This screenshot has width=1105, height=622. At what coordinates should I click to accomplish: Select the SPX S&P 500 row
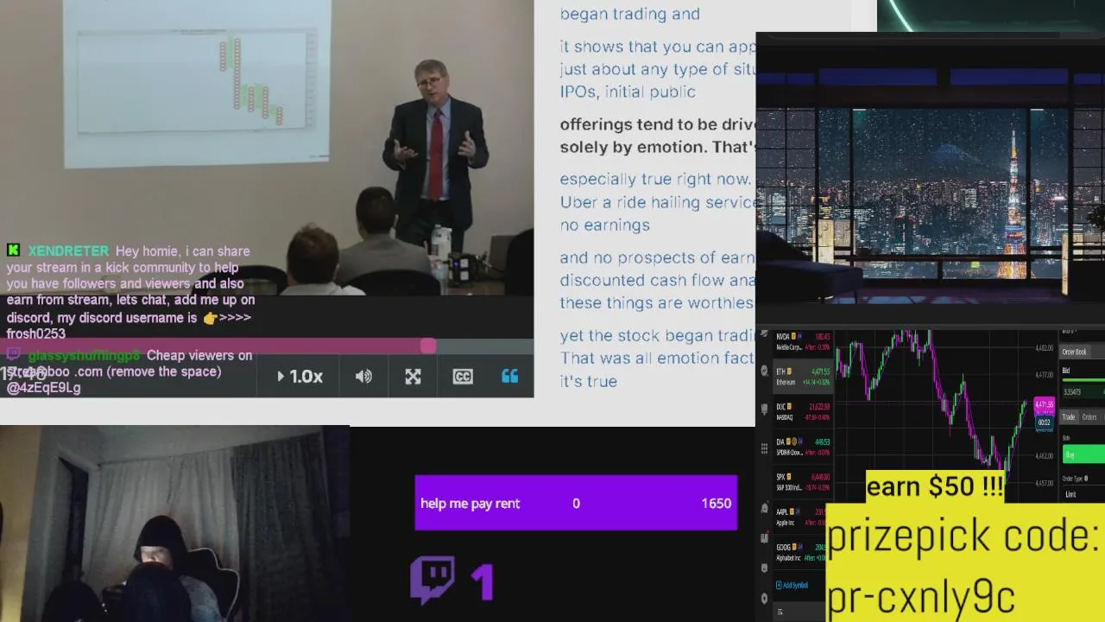[x=802, y=481]
